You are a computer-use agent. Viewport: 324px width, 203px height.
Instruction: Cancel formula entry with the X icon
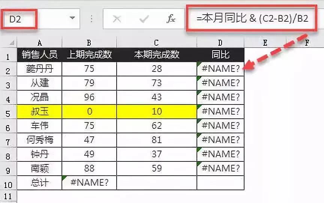[117, 19]
